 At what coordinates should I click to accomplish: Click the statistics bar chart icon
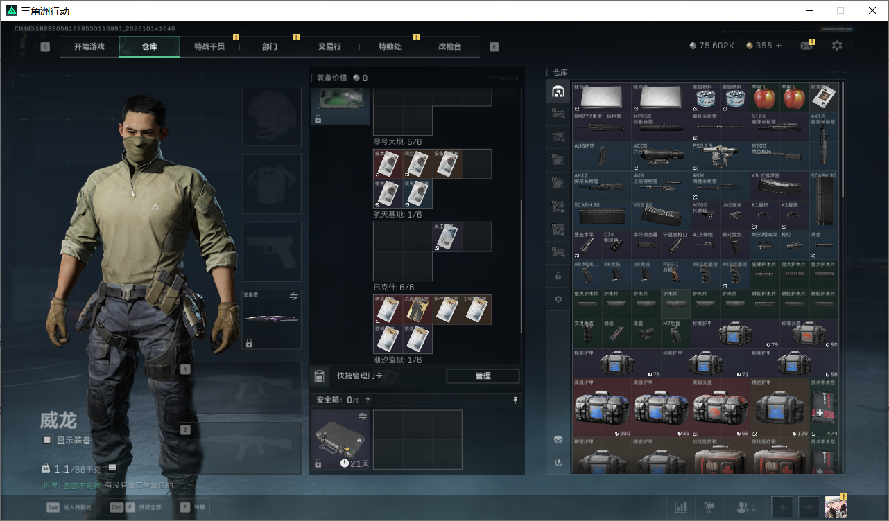pyautogui.click(x=680, y=508)
